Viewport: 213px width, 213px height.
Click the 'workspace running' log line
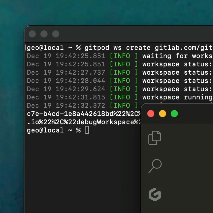[120, 97]
